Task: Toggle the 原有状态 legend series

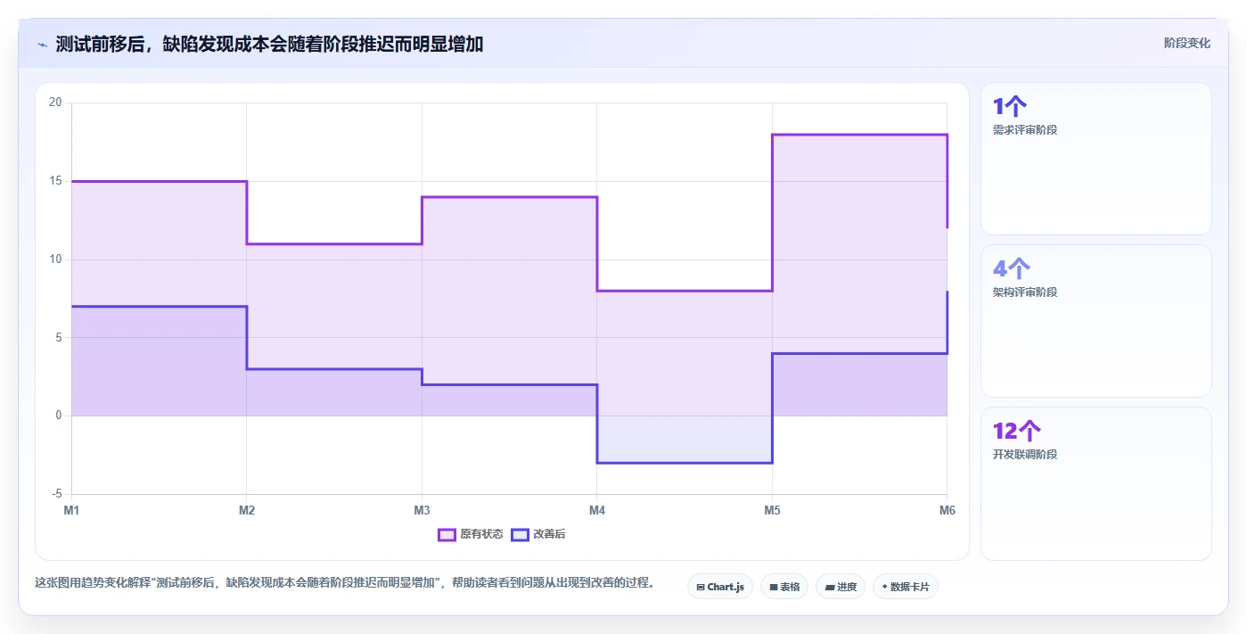Action: coord(471,534)
